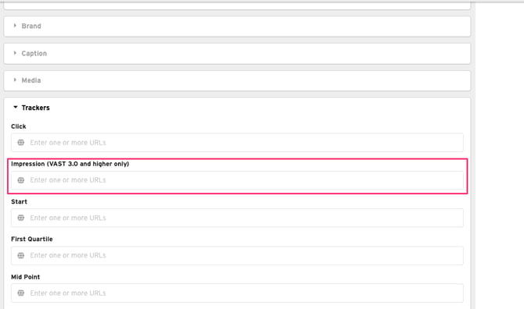Expand the Caption section
The image size is (524, 309).
click(237, 54)
